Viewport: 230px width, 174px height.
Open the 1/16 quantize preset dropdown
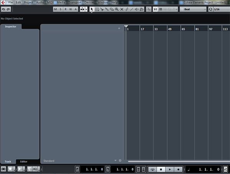[221, 9]
